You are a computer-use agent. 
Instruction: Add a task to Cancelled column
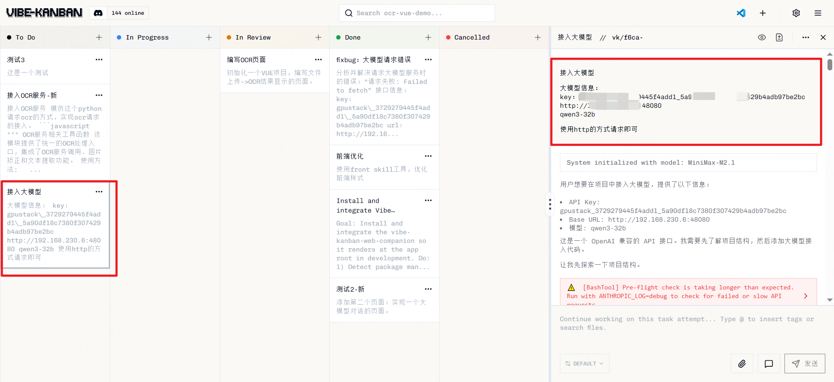pyautogui.click(x=538, y=37)
